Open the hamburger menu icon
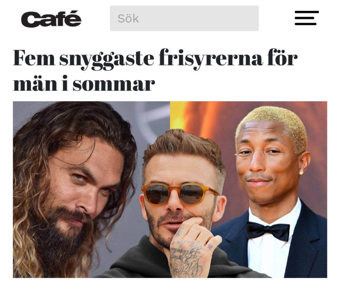 (307, 18)
